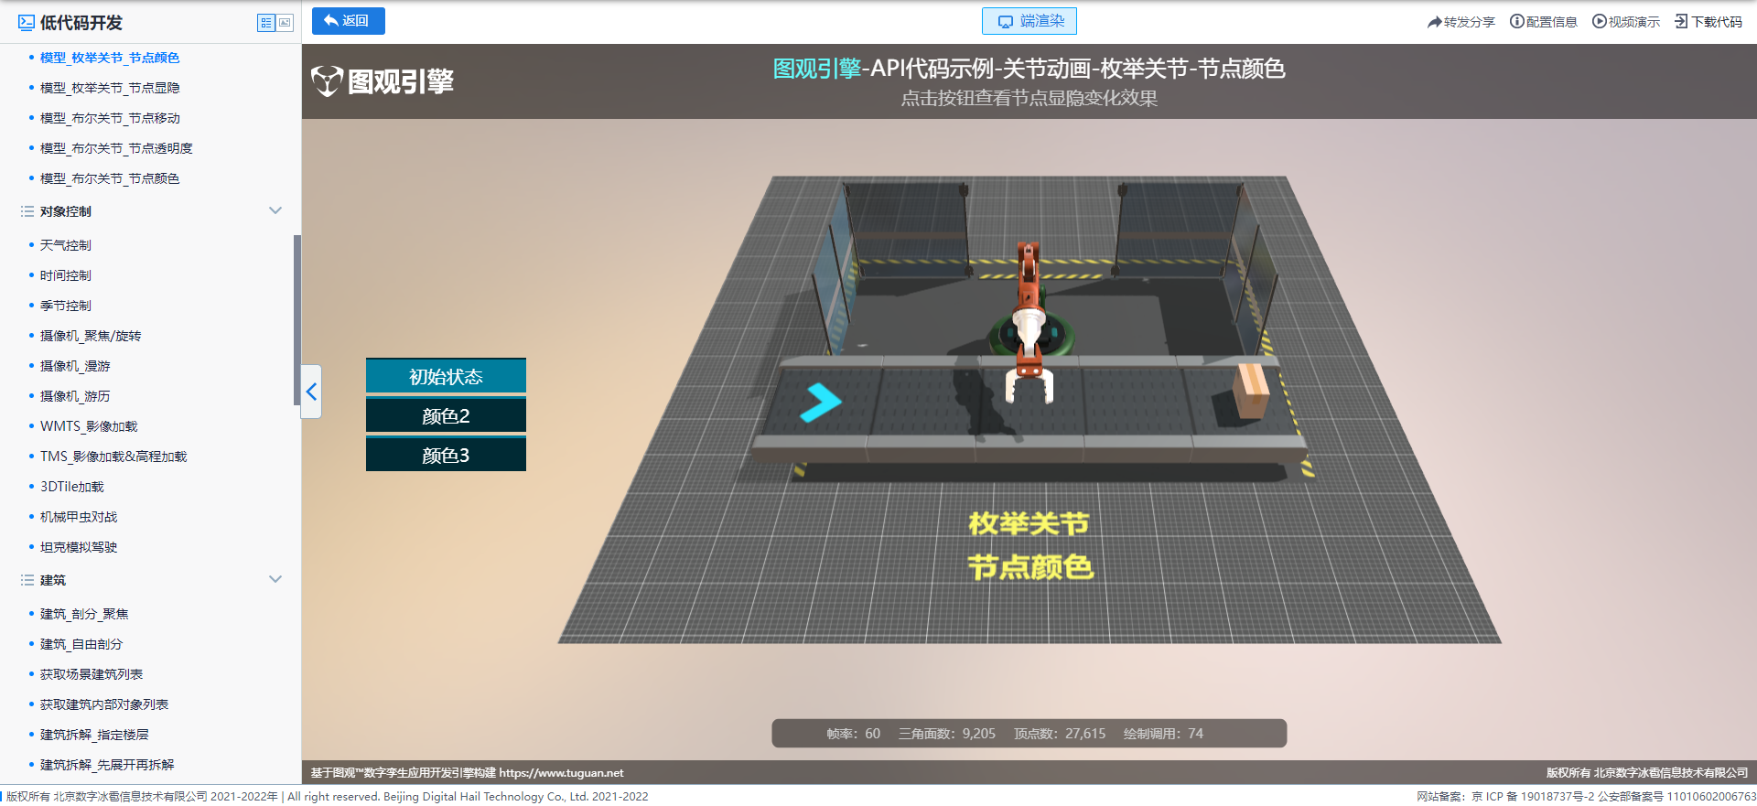Open 建筑拆解_先展开再拆解 example
Viewport: 1757px width, 806px height.
(107, 765)
